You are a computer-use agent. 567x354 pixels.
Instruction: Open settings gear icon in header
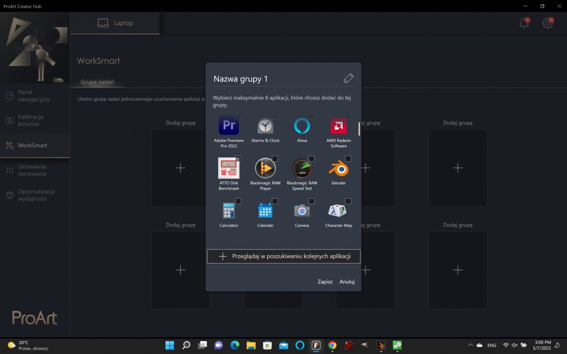tap(548, 23)
